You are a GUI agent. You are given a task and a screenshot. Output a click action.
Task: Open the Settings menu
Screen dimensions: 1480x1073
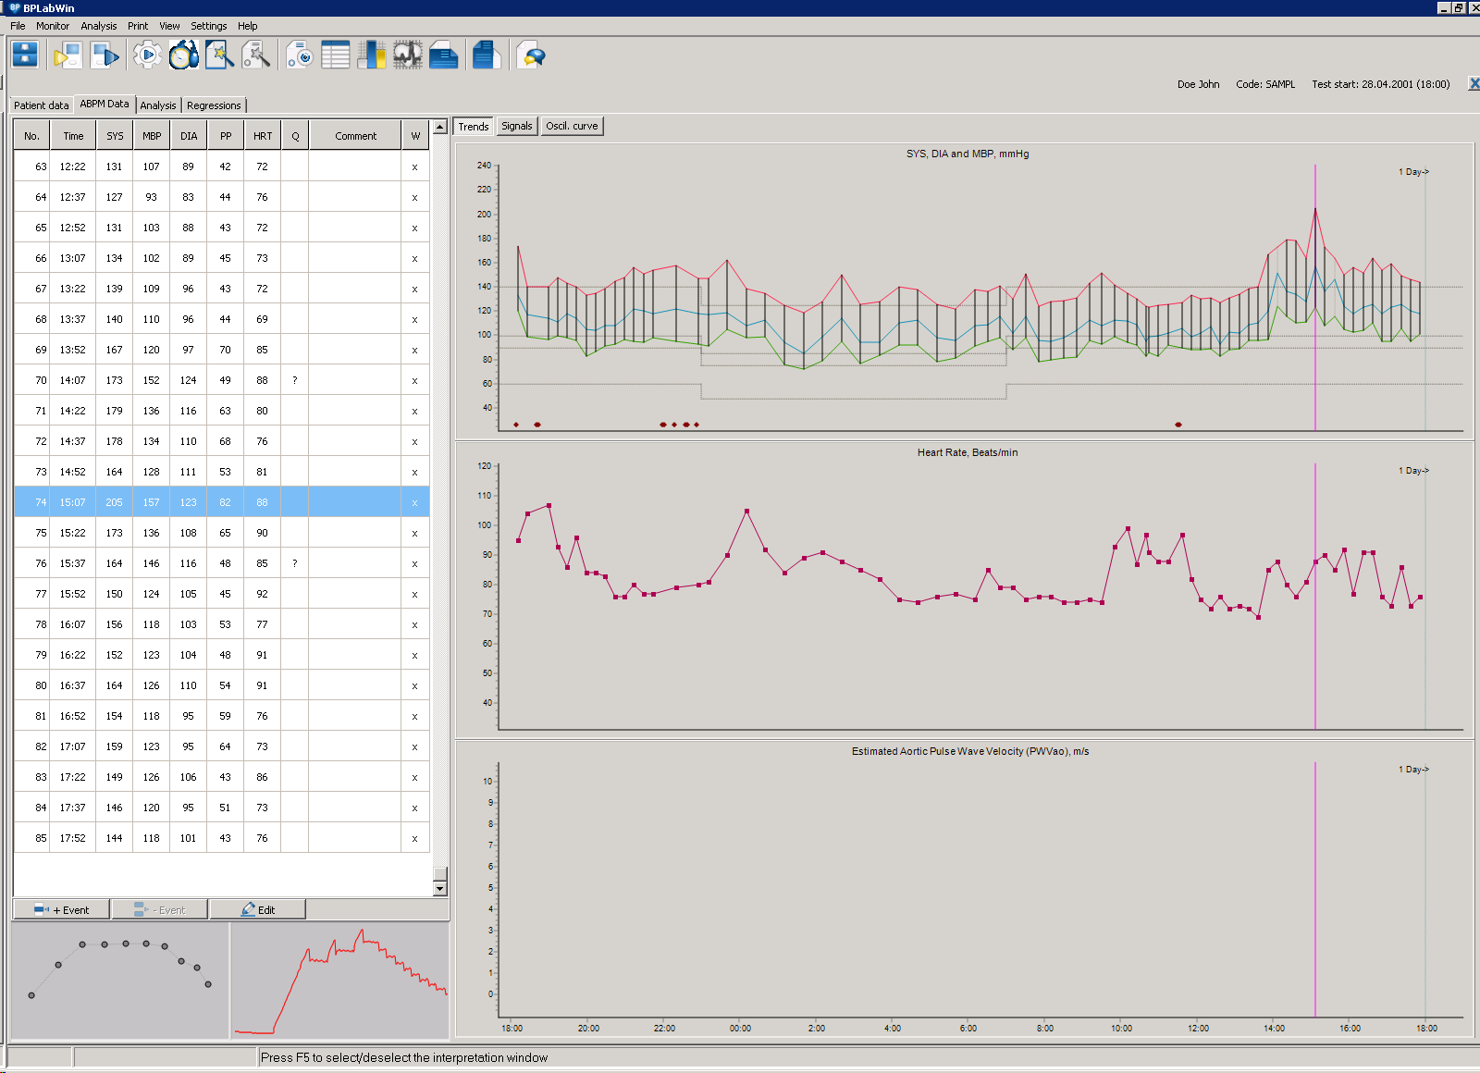tap(208, 26)
